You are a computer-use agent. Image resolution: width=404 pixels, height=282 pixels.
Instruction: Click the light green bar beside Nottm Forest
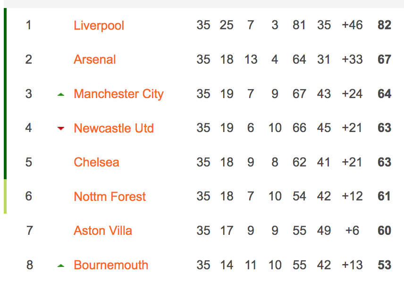point(5,196)
